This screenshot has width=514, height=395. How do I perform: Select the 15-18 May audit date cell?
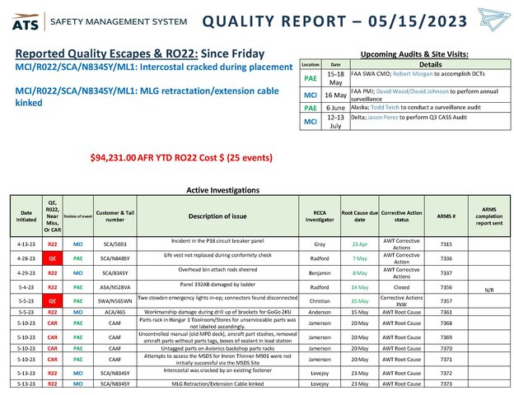tap(336, 78)
